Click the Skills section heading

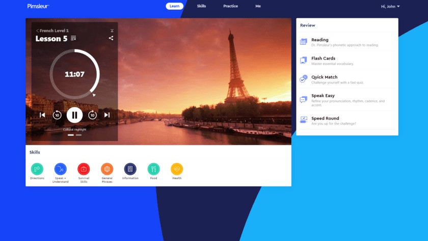[35, 152]
